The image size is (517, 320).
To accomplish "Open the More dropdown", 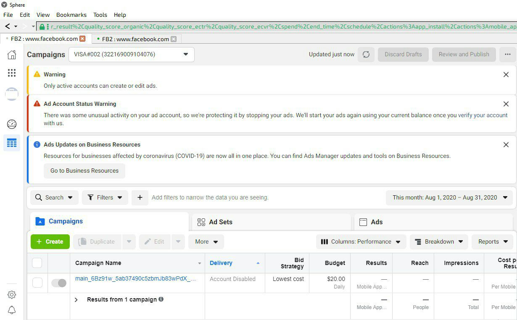I will 206,241.
